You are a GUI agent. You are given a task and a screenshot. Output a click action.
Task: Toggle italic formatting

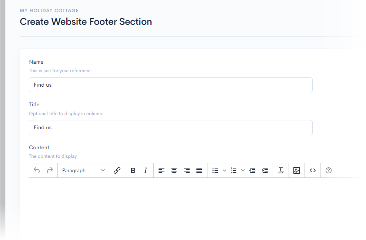[x=146, y=170]
